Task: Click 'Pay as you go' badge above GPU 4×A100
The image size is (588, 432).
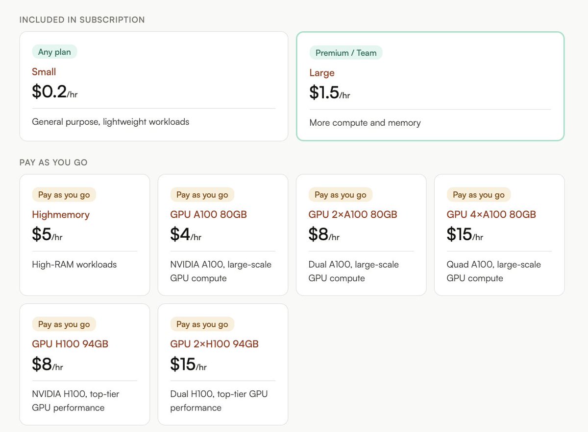Action: pos(479,195)
